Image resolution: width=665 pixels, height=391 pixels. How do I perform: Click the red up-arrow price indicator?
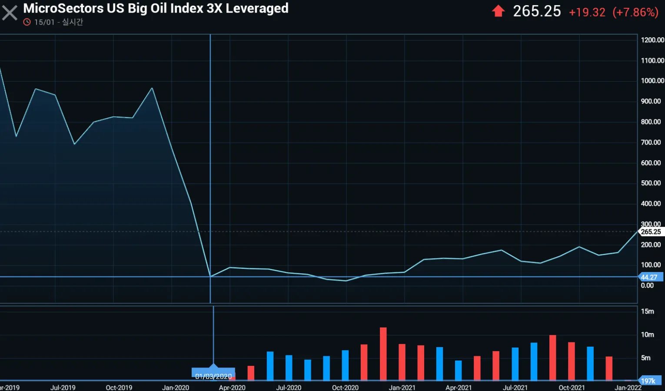(x=498, y=11)
